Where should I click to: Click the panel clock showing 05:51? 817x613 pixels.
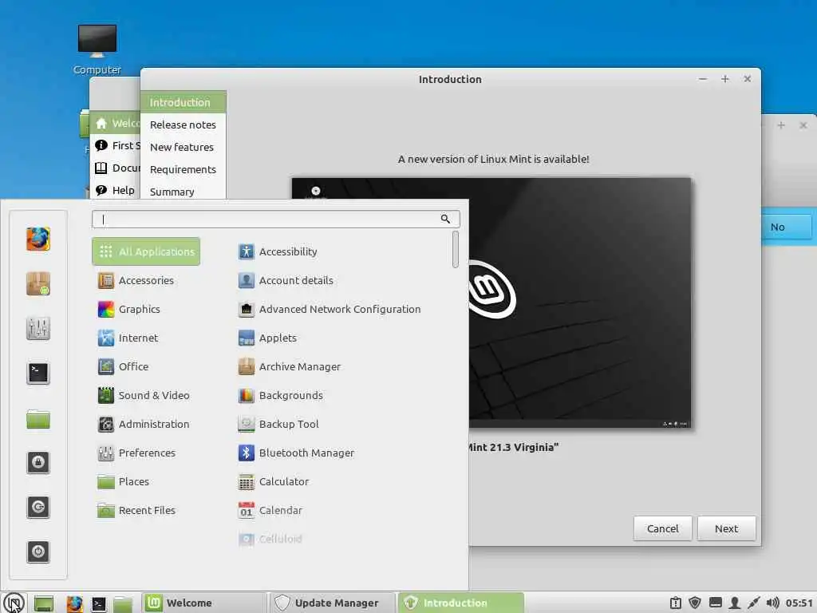[799, 603]
